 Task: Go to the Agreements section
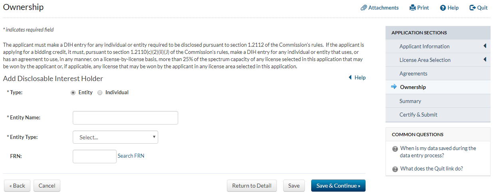413,73
